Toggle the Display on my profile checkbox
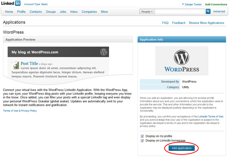The image size is (230, 158). 142,136
